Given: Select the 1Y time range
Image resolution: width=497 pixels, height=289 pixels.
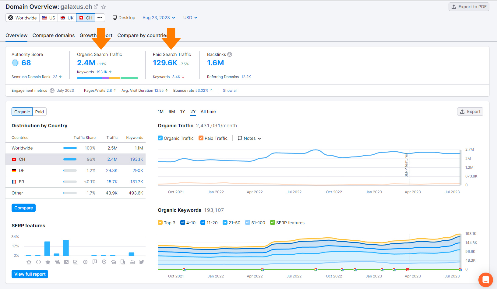Looking at the screenshot, I should [x=183, y=112].
